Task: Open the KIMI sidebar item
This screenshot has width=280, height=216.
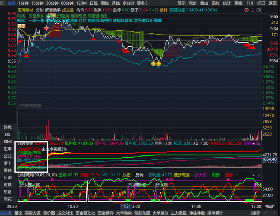Action: tap(8, 142)
